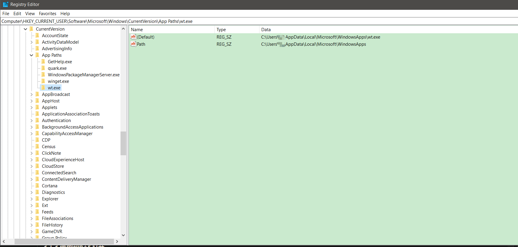Click the registry path address bar
The image size is (518, 247).
259,21
